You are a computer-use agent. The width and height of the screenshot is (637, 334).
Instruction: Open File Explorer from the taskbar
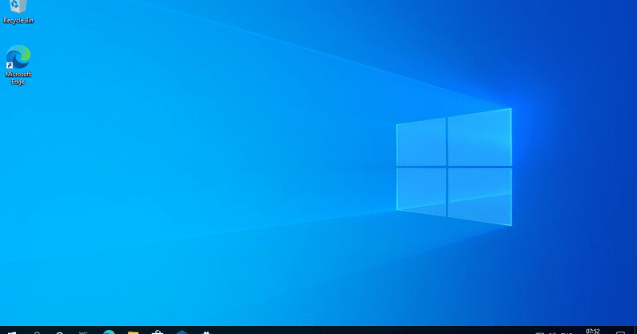click(133, 332)
